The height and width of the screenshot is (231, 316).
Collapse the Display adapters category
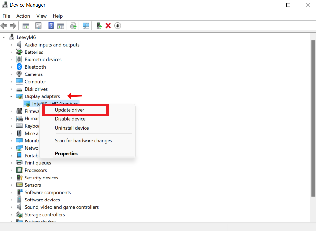11,96
